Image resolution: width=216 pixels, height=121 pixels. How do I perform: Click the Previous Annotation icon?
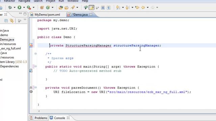click(x=127, y=7)
